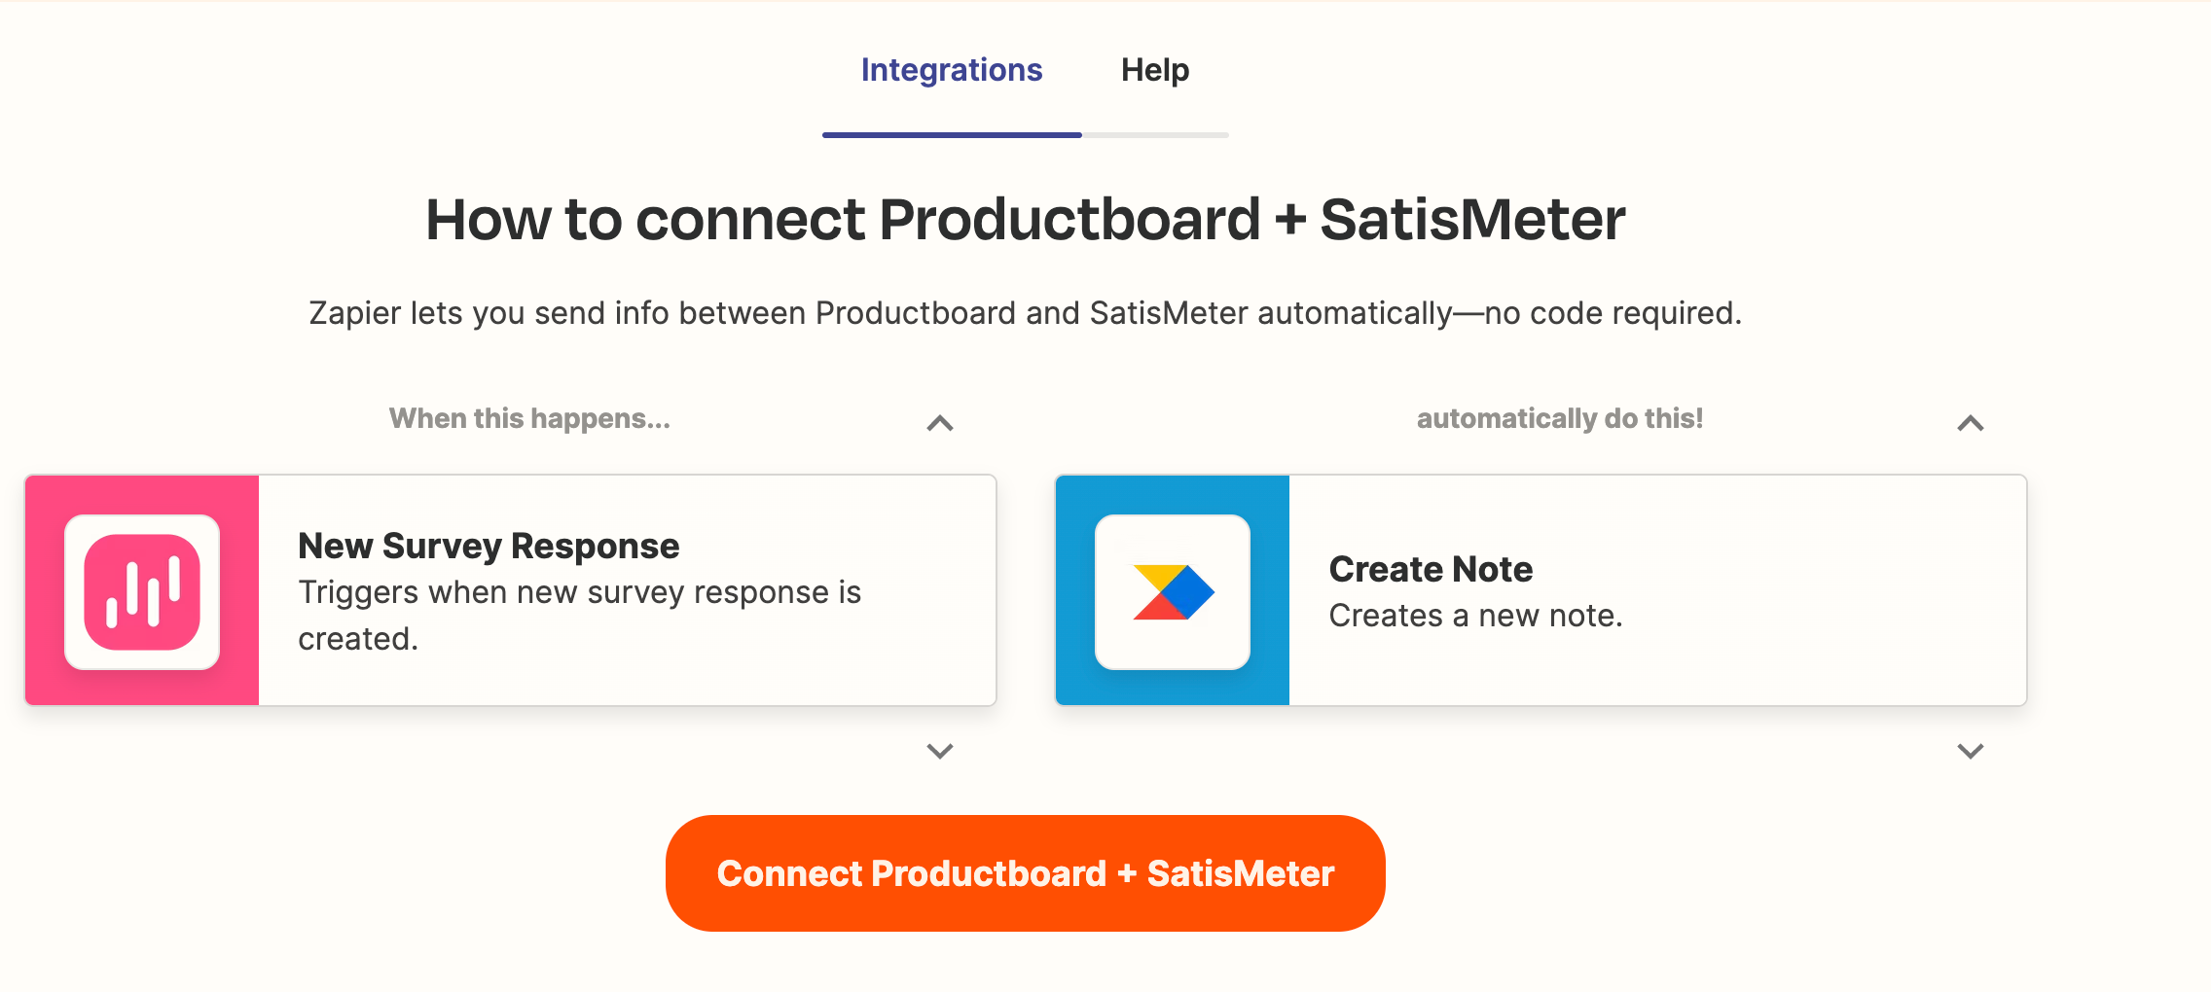Collapse the action section with the up chevron
Viewport: 2211px width, 992px height.
(x=1971, y=423)
